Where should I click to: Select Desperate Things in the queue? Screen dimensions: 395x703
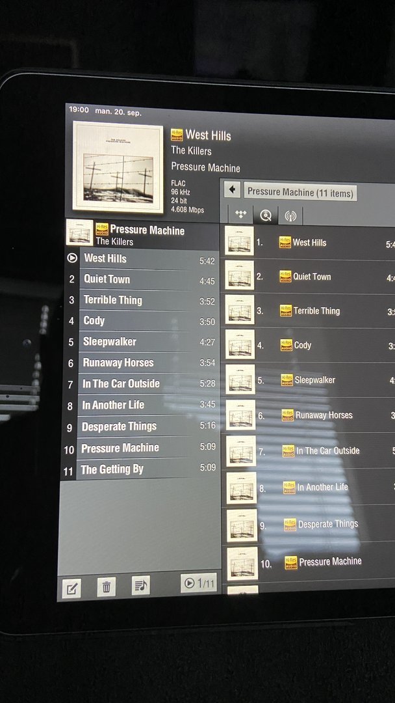point(147,426)
